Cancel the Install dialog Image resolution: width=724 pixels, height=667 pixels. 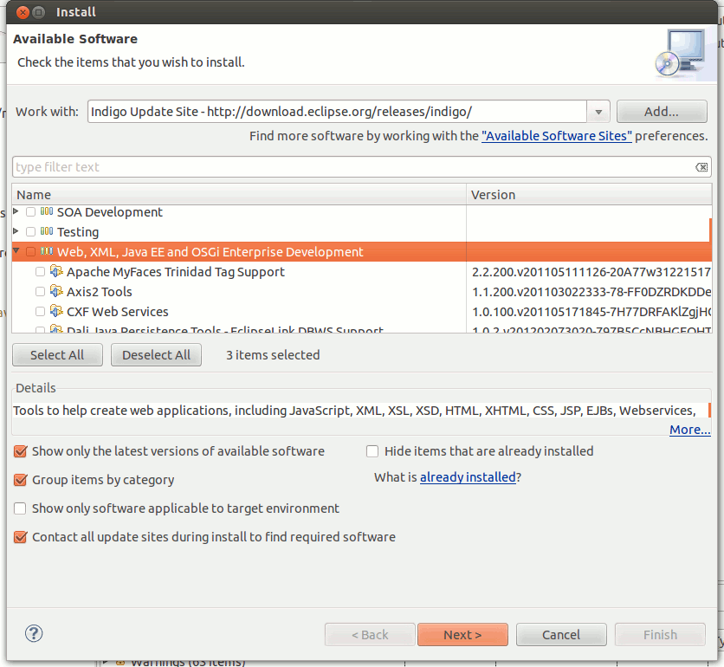click(561, 635)
